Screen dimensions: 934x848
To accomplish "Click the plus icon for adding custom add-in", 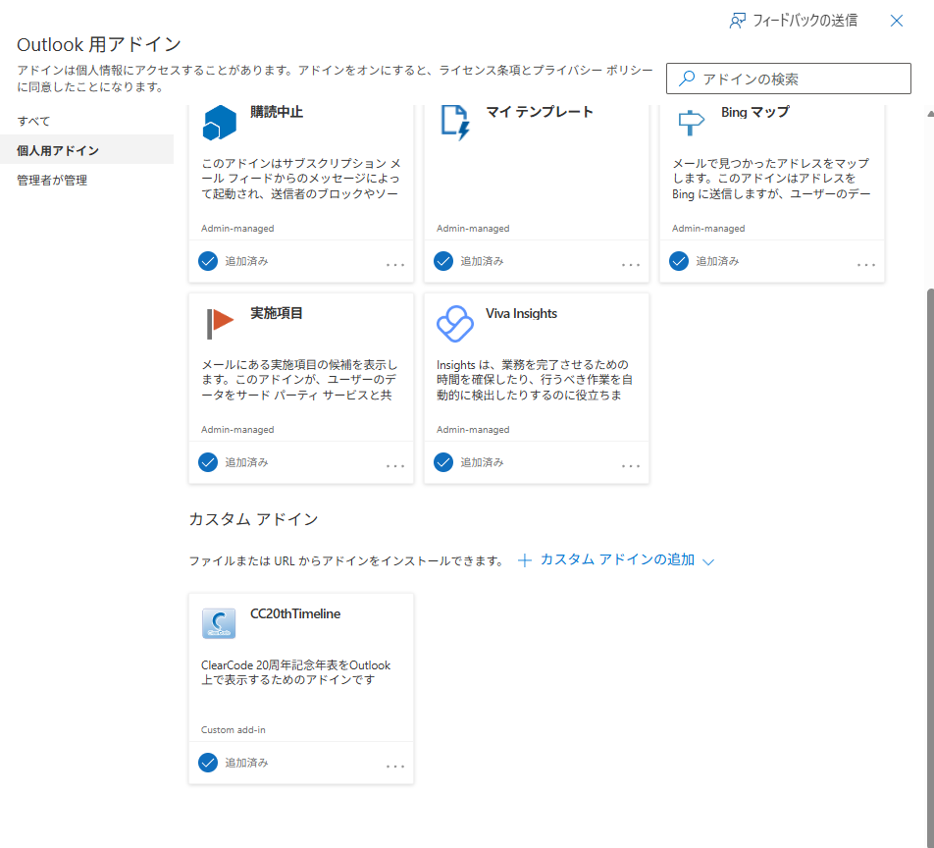I will coord(524,560).
